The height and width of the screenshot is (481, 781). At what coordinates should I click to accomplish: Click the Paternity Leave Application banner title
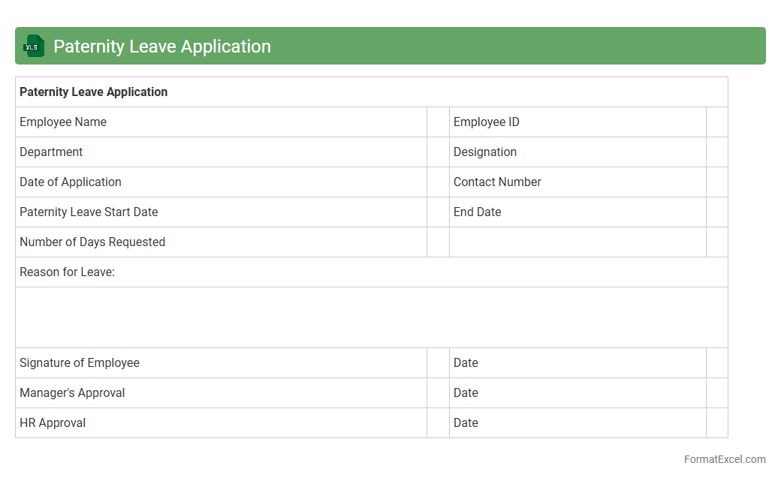click(x=162, y=47)
